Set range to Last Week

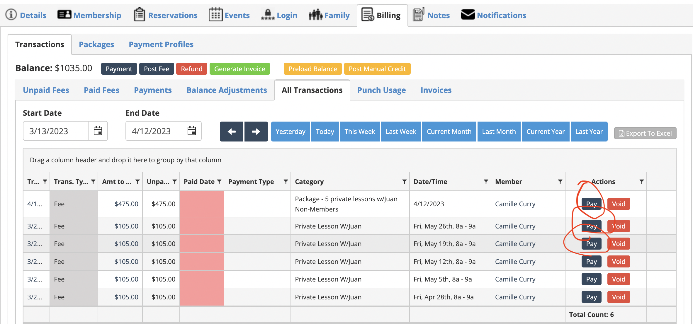pyautogui.click(x=401, y=132)
